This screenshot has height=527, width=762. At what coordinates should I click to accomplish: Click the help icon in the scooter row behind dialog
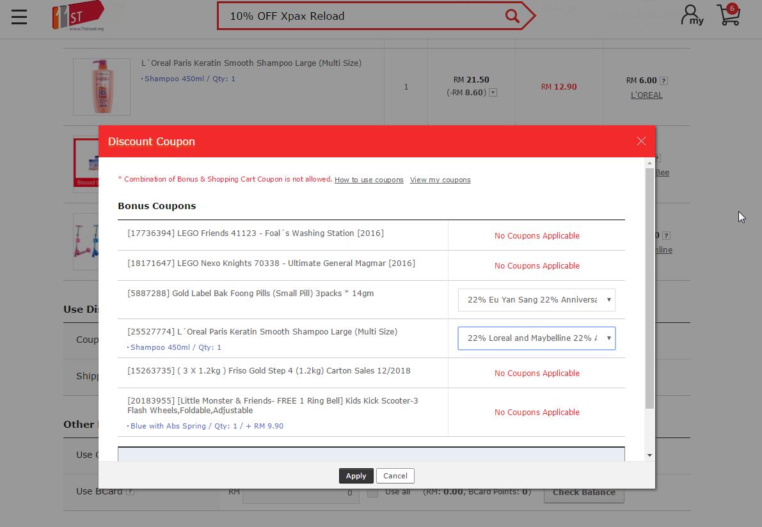pos(666,235)
